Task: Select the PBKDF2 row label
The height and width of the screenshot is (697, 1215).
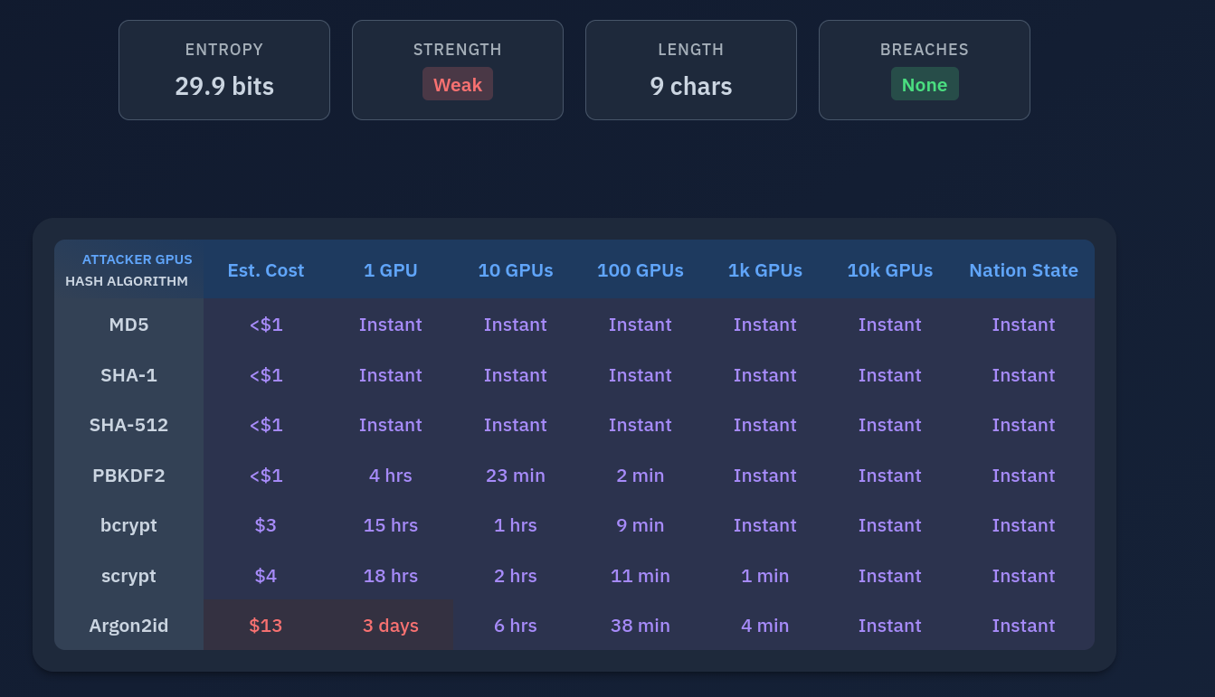Action: pyautogui.click(x=128, y=476)
